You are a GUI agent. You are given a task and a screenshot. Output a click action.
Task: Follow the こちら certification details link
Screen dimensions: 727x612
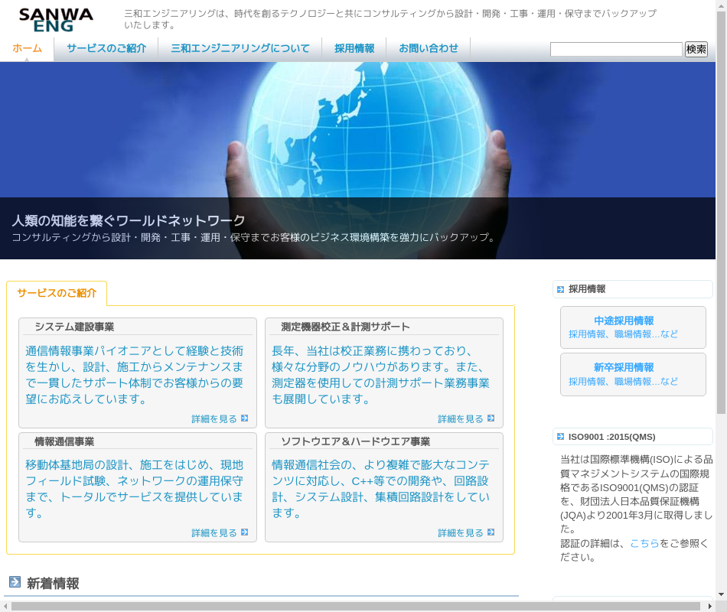[644, 543]
